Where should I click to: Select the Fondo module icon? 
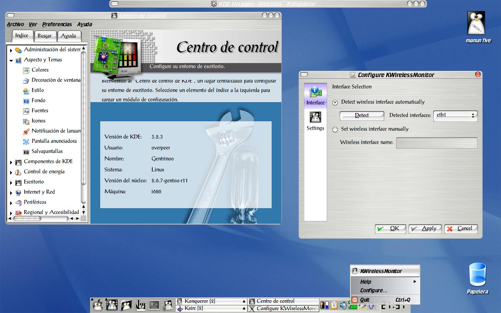pyautogui.click(x=26, y=101)
